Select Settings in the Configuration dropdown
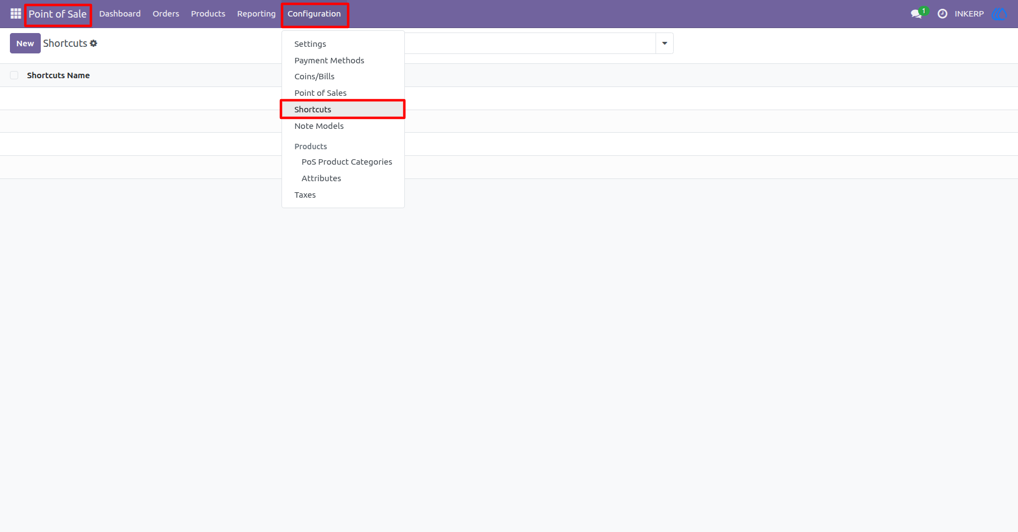Viewport: 1018px width, 532px height. [343, 44]
